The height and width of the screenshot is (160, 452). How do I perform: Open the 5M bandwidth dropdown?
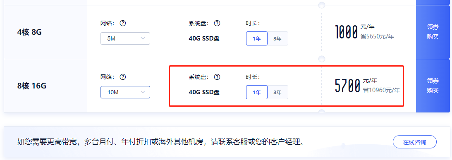click(125, 38)
